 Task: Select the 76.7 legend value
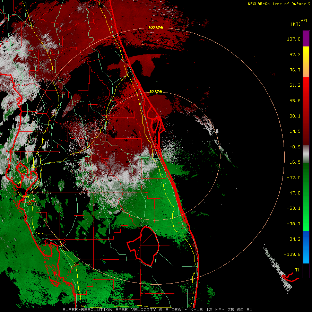tap(295, 70)
